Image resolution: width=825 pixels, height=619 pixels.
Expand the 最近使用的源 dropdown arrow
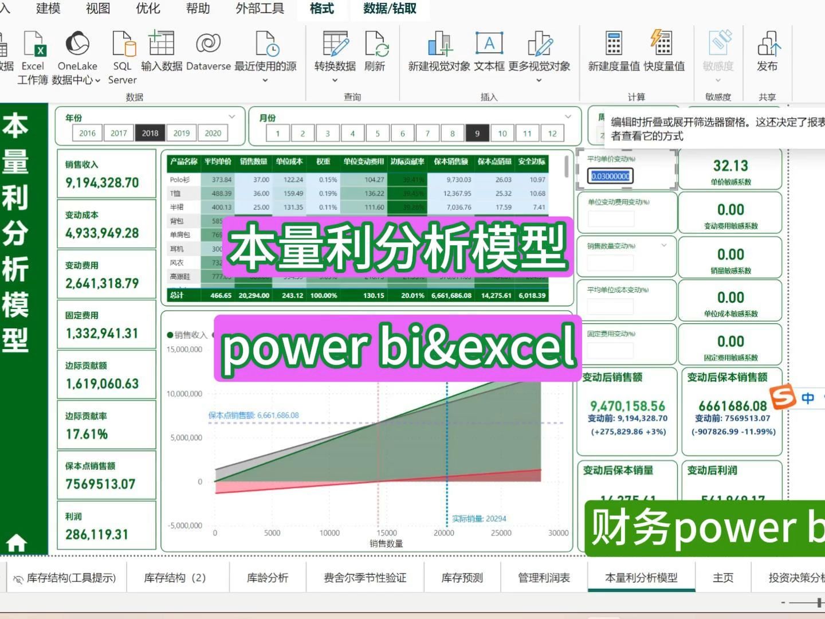265,81
